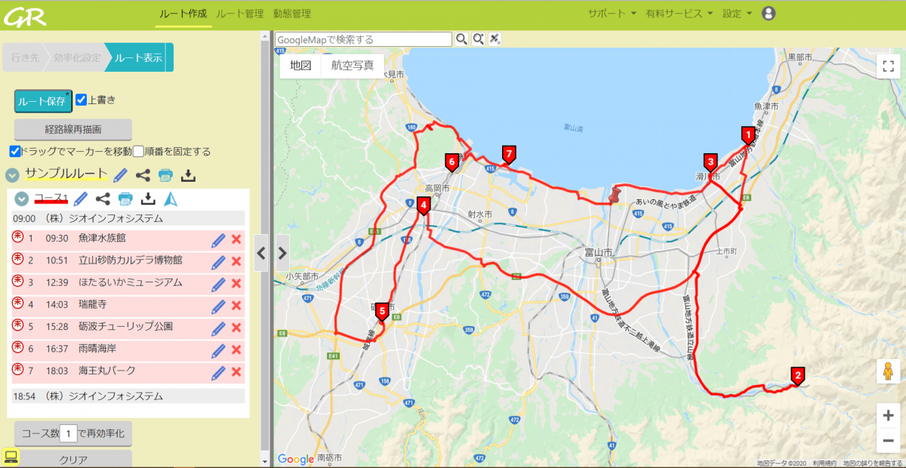Click the share icon for サンプルルート
906x468 pixels.
click(143, 175)
